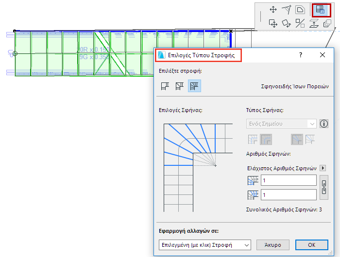
Task: Click the circular hotspot at stair start
Action: click(x=15, y=53)
